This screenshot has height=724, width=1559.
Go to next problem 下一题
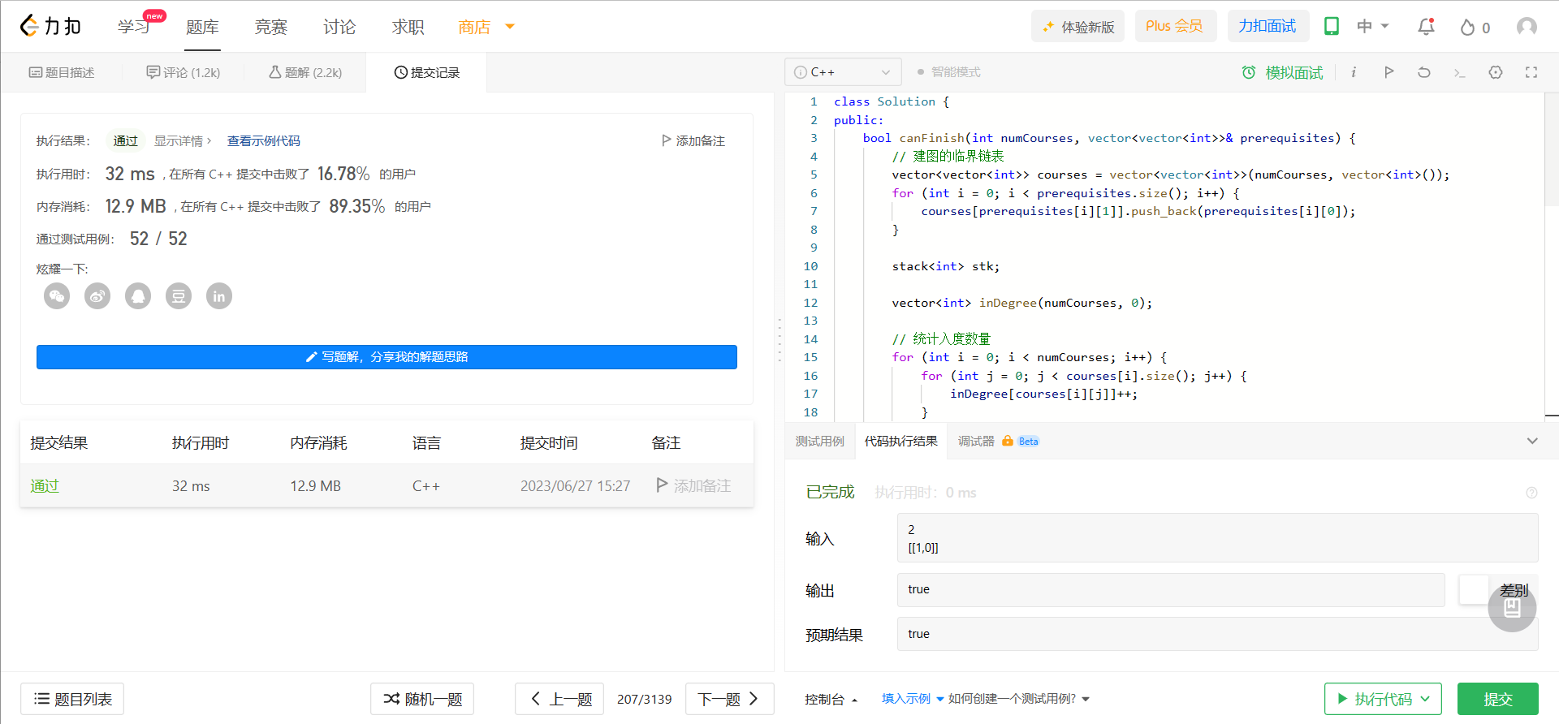coord(730,699)
